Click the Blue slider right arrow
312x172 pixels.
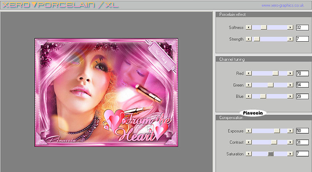tap(290, 96)
